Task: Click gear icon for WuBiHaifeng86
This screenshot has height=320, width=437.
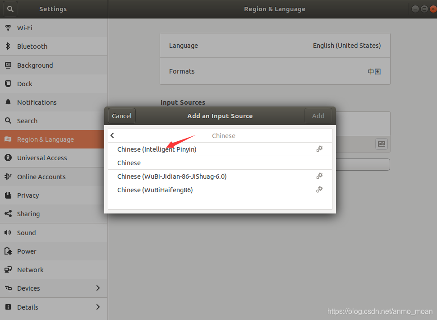Action: tap(319, 190)
